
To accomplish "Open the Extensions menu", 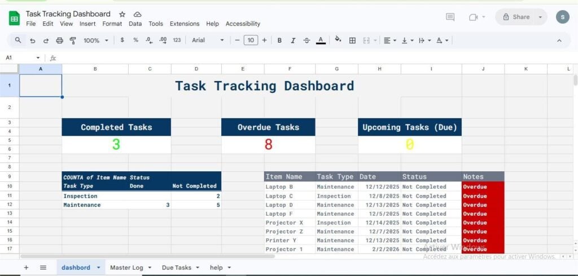I will pos(185,24).
